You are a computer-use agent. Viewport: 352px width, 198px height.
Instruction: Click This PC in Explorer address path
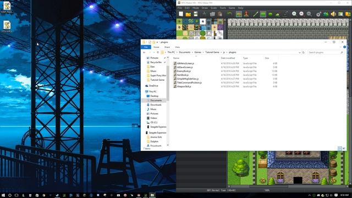coord(171,52)
